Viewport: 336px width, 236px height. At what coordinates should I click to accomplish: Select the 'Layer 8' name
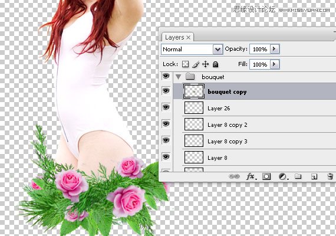(x=218, y=158)
